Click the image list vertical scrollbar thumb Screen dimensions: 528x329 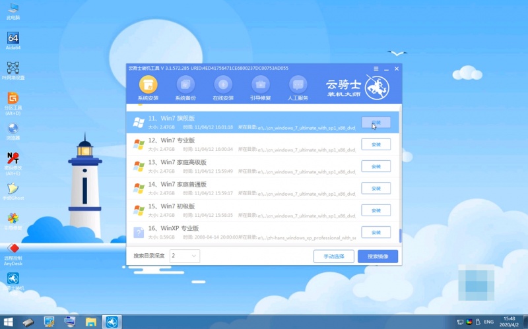(x=401, y=235)
